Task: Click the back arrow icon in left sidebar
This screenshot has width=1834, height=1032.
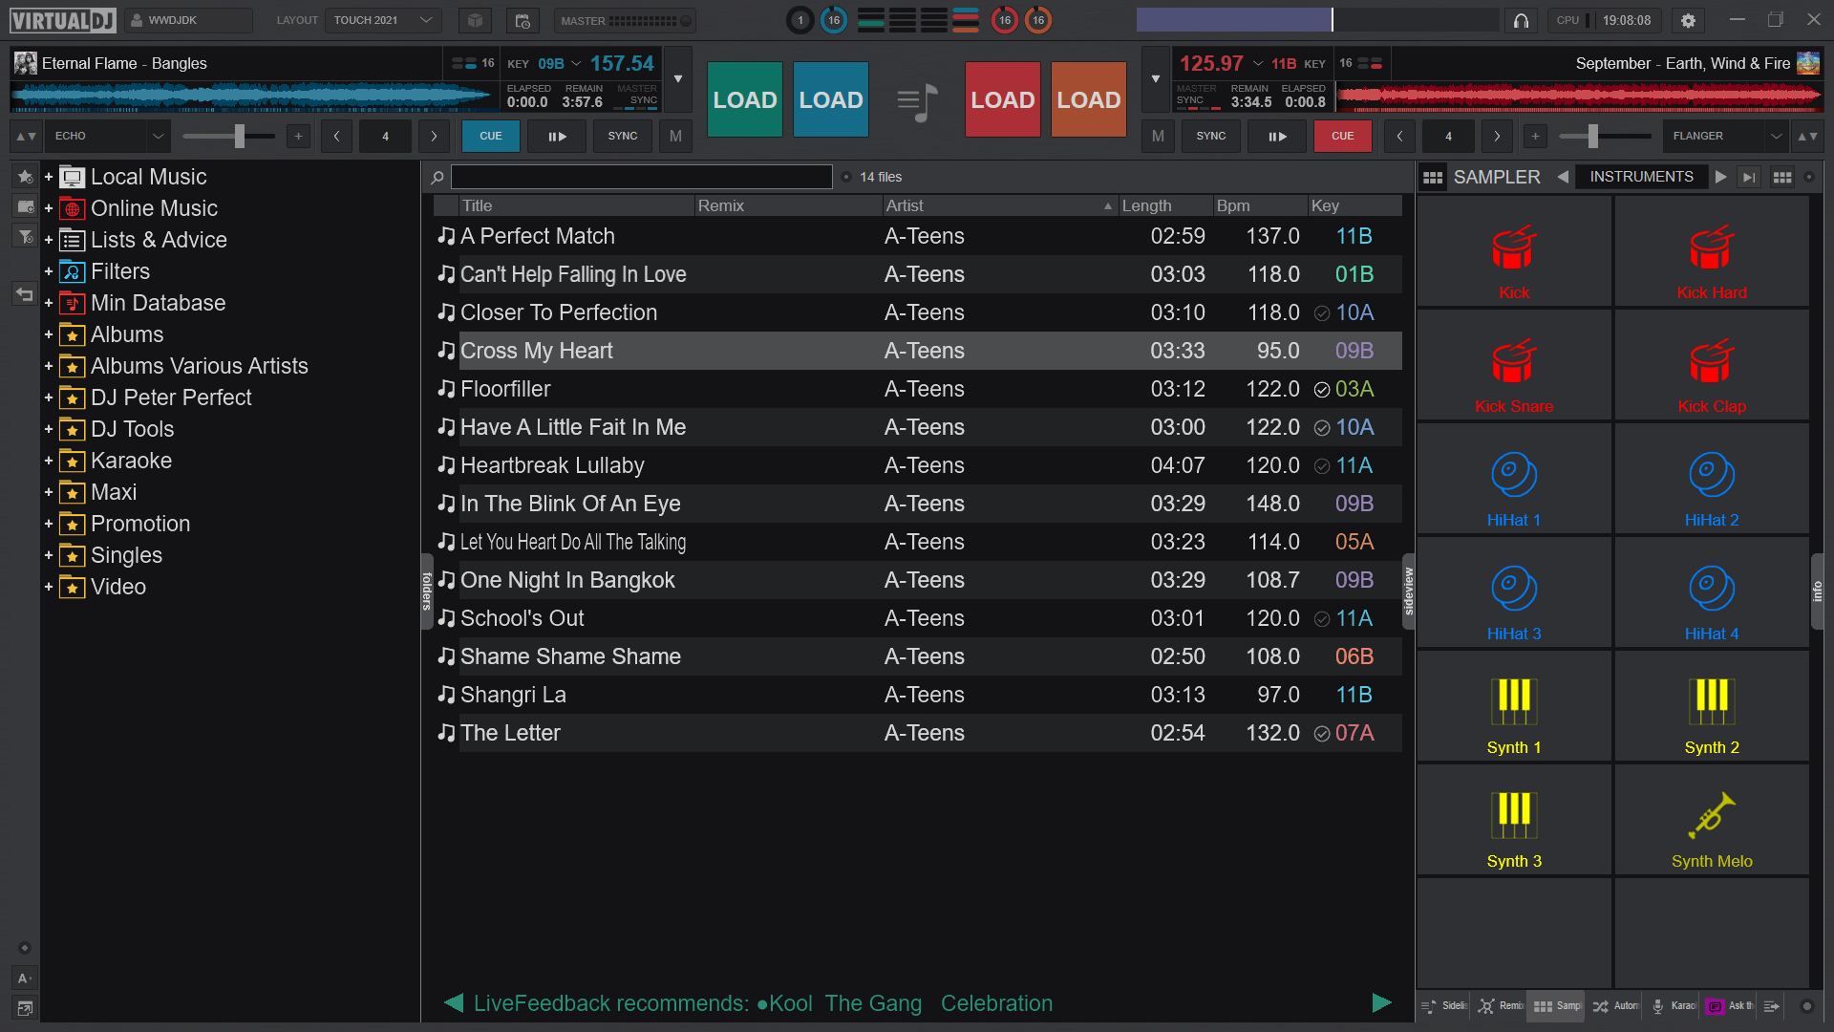Action: (25, 294)
